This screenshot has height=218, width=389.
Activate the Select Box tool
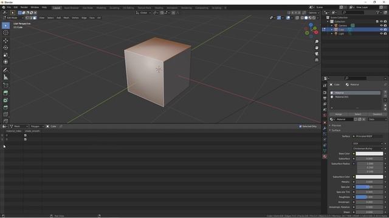pyautogui.click(x=5, y=25)
